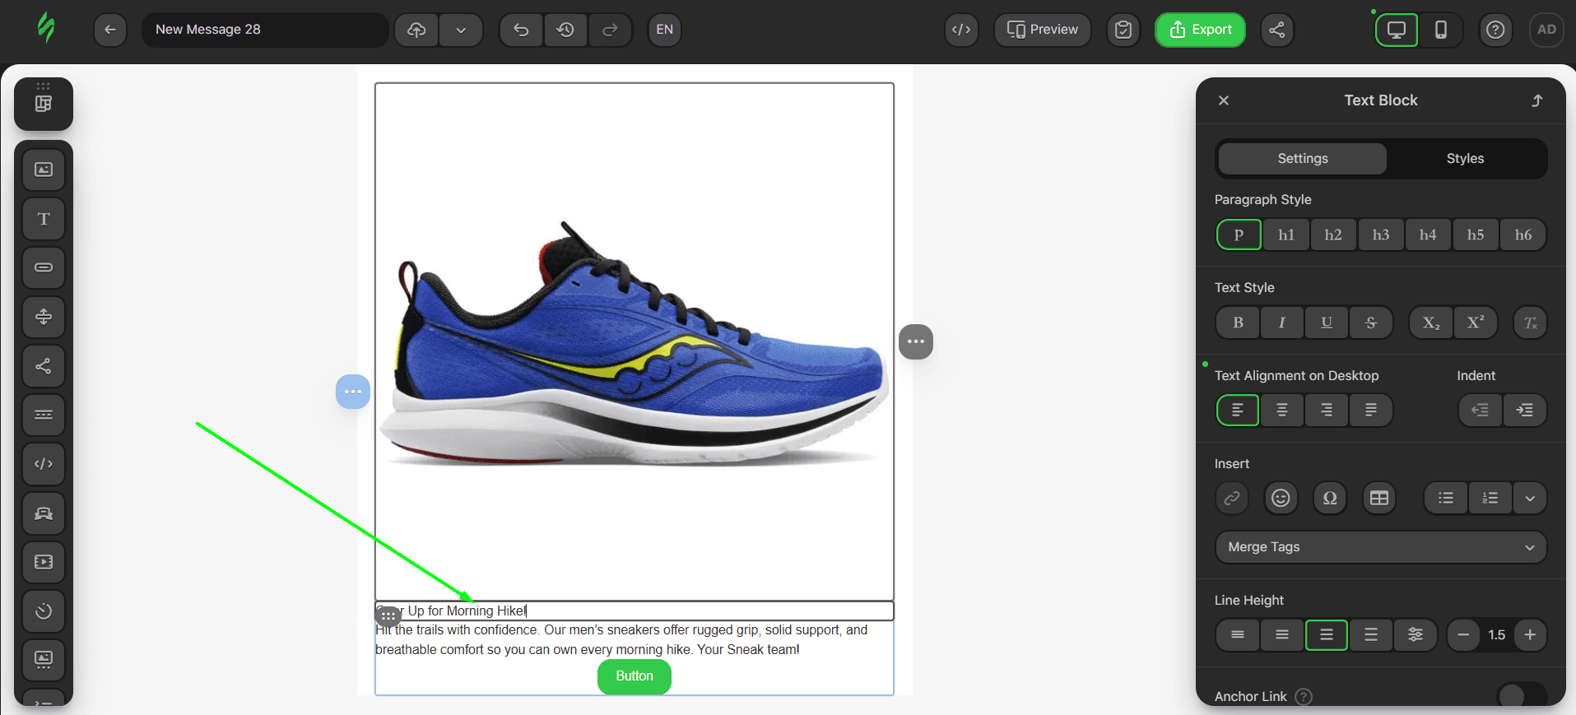Screen dimensions: 1576x715
Task: Insert special character with the omega icon
Action: coord(1329,498)
